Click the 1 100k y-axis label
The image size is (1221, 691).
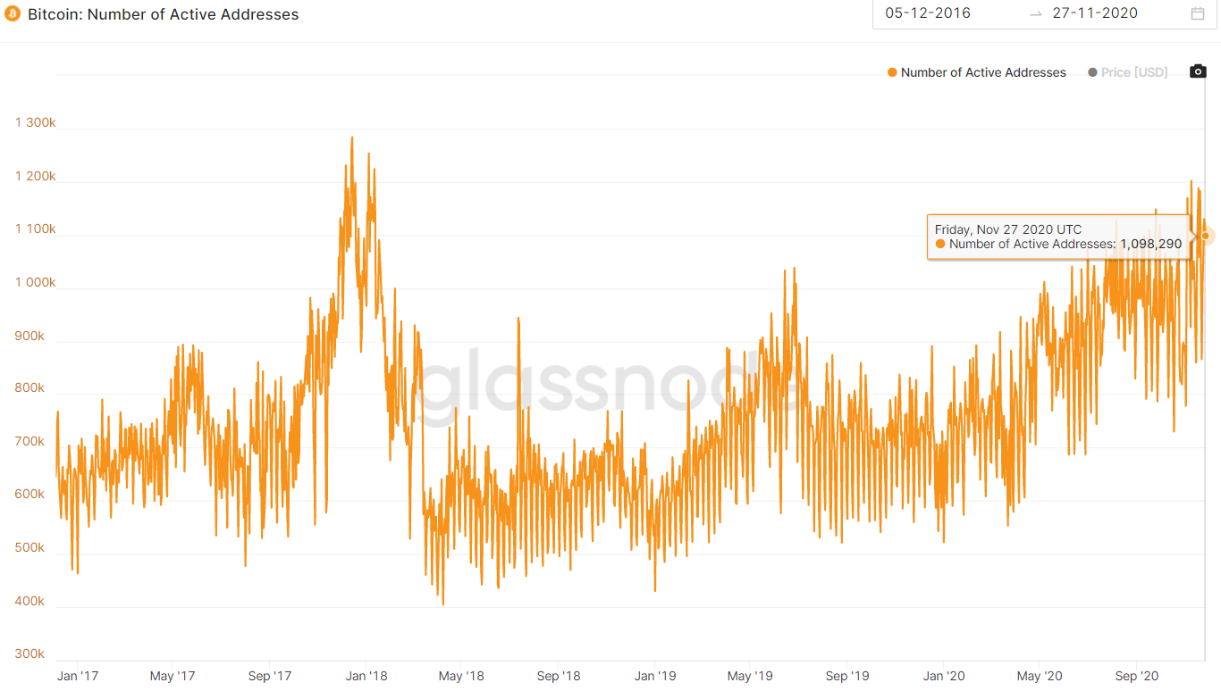35,229
